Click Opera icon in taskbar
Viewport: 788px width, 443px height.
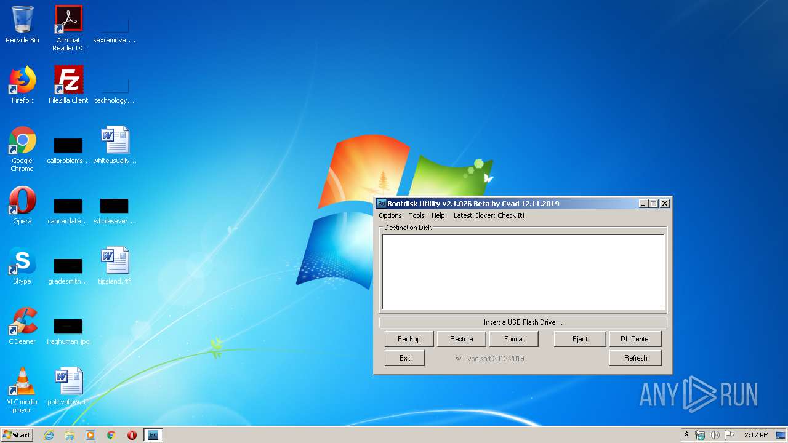point(132,435)
